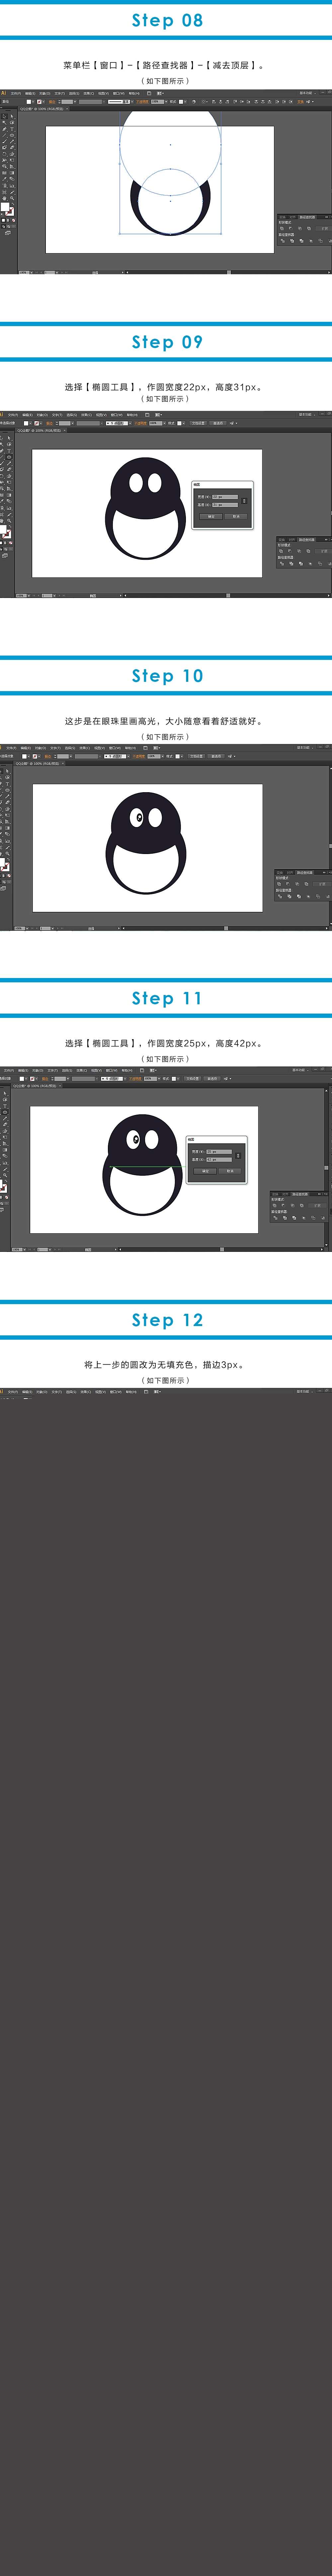Click the height field in Step 11 ellipse dialog
Viewport: 332px width, 2576px height.
pyautogui.click(x=219, y=1160)
